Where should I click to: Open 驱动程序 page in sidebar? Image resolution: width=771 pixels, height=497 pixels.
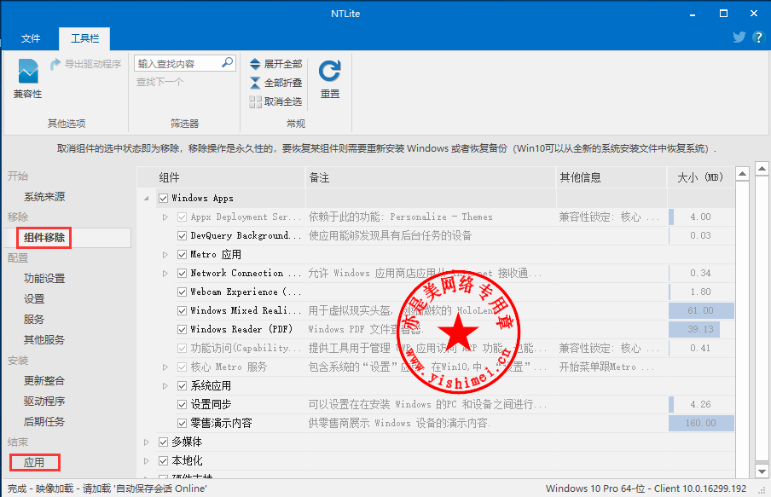tap(44, 402)
